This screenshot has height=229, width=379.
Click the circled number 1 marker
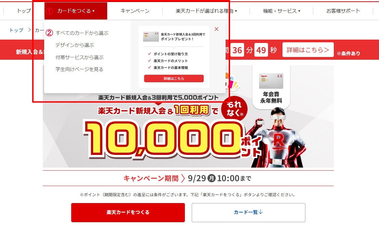coord(49,11)
